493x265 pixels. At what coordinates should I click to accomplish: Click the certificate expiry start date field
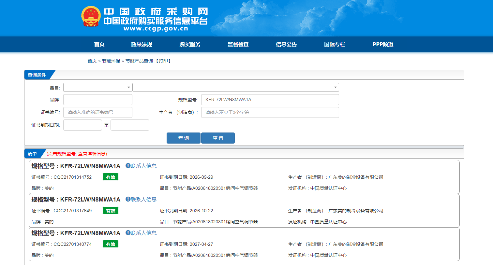point(82,125)
